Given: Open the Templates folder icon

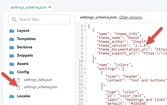Looking at the screenshot, I should 12,39.
